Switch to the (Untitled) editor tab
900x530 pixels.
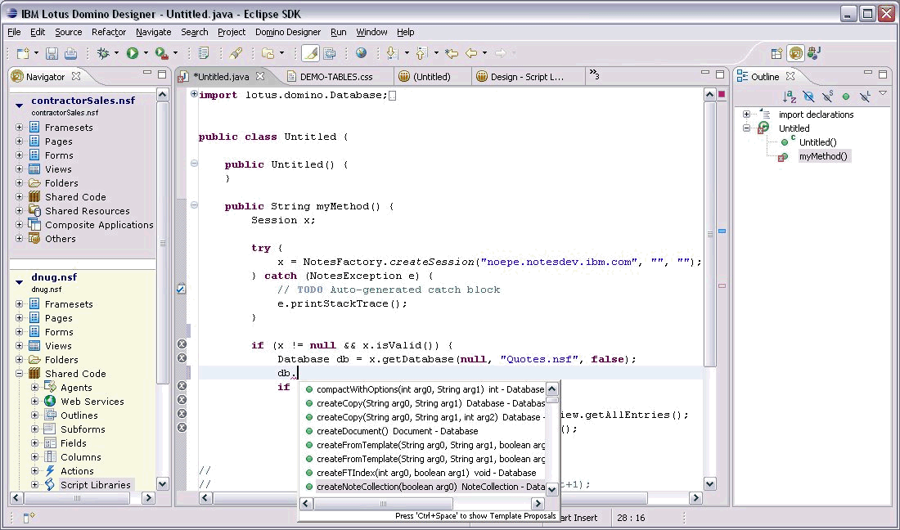point(432,76)
